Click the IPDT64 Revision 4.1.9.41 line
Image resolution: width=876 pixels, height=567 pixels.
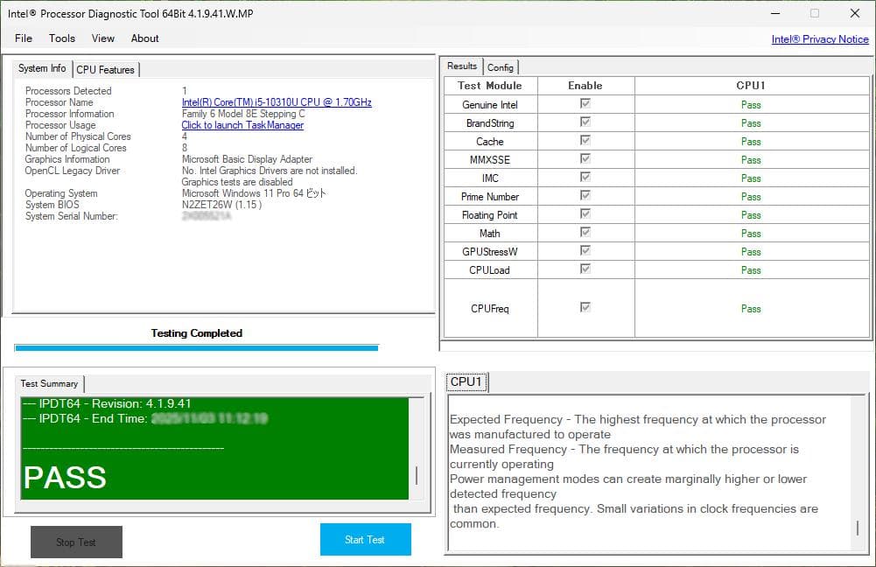[108, 403]
